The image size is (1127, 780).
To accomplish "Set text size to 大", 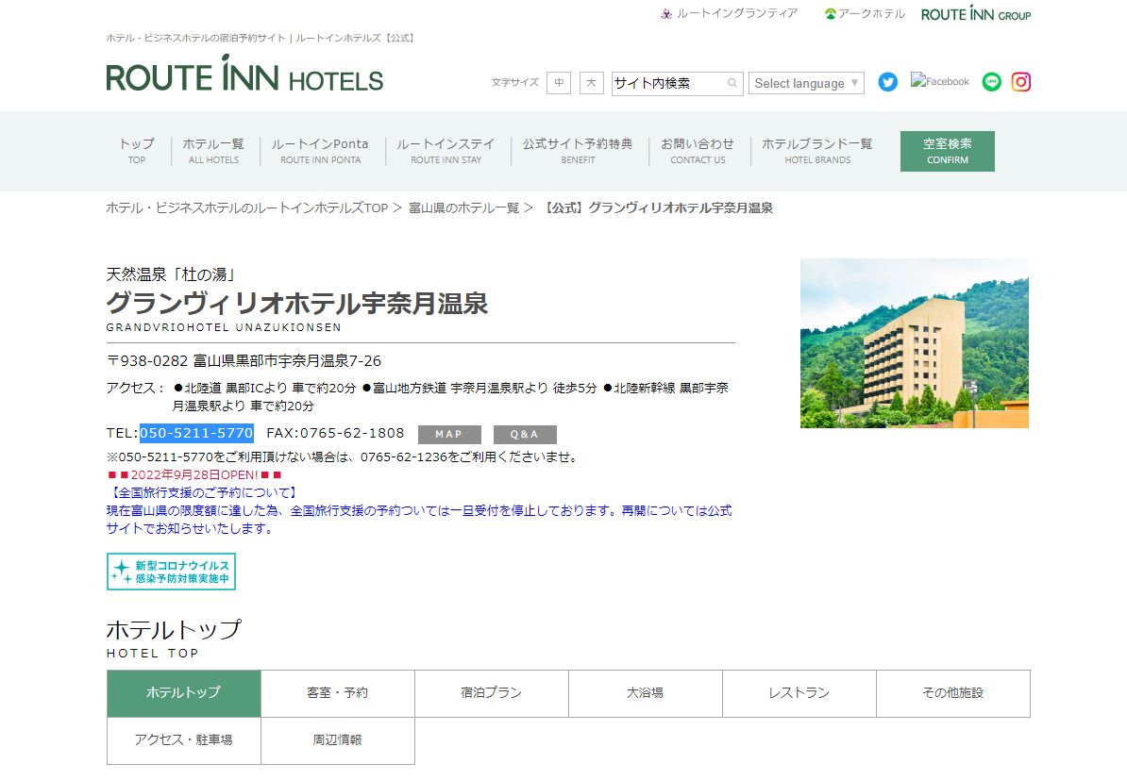I will point(592,83).
